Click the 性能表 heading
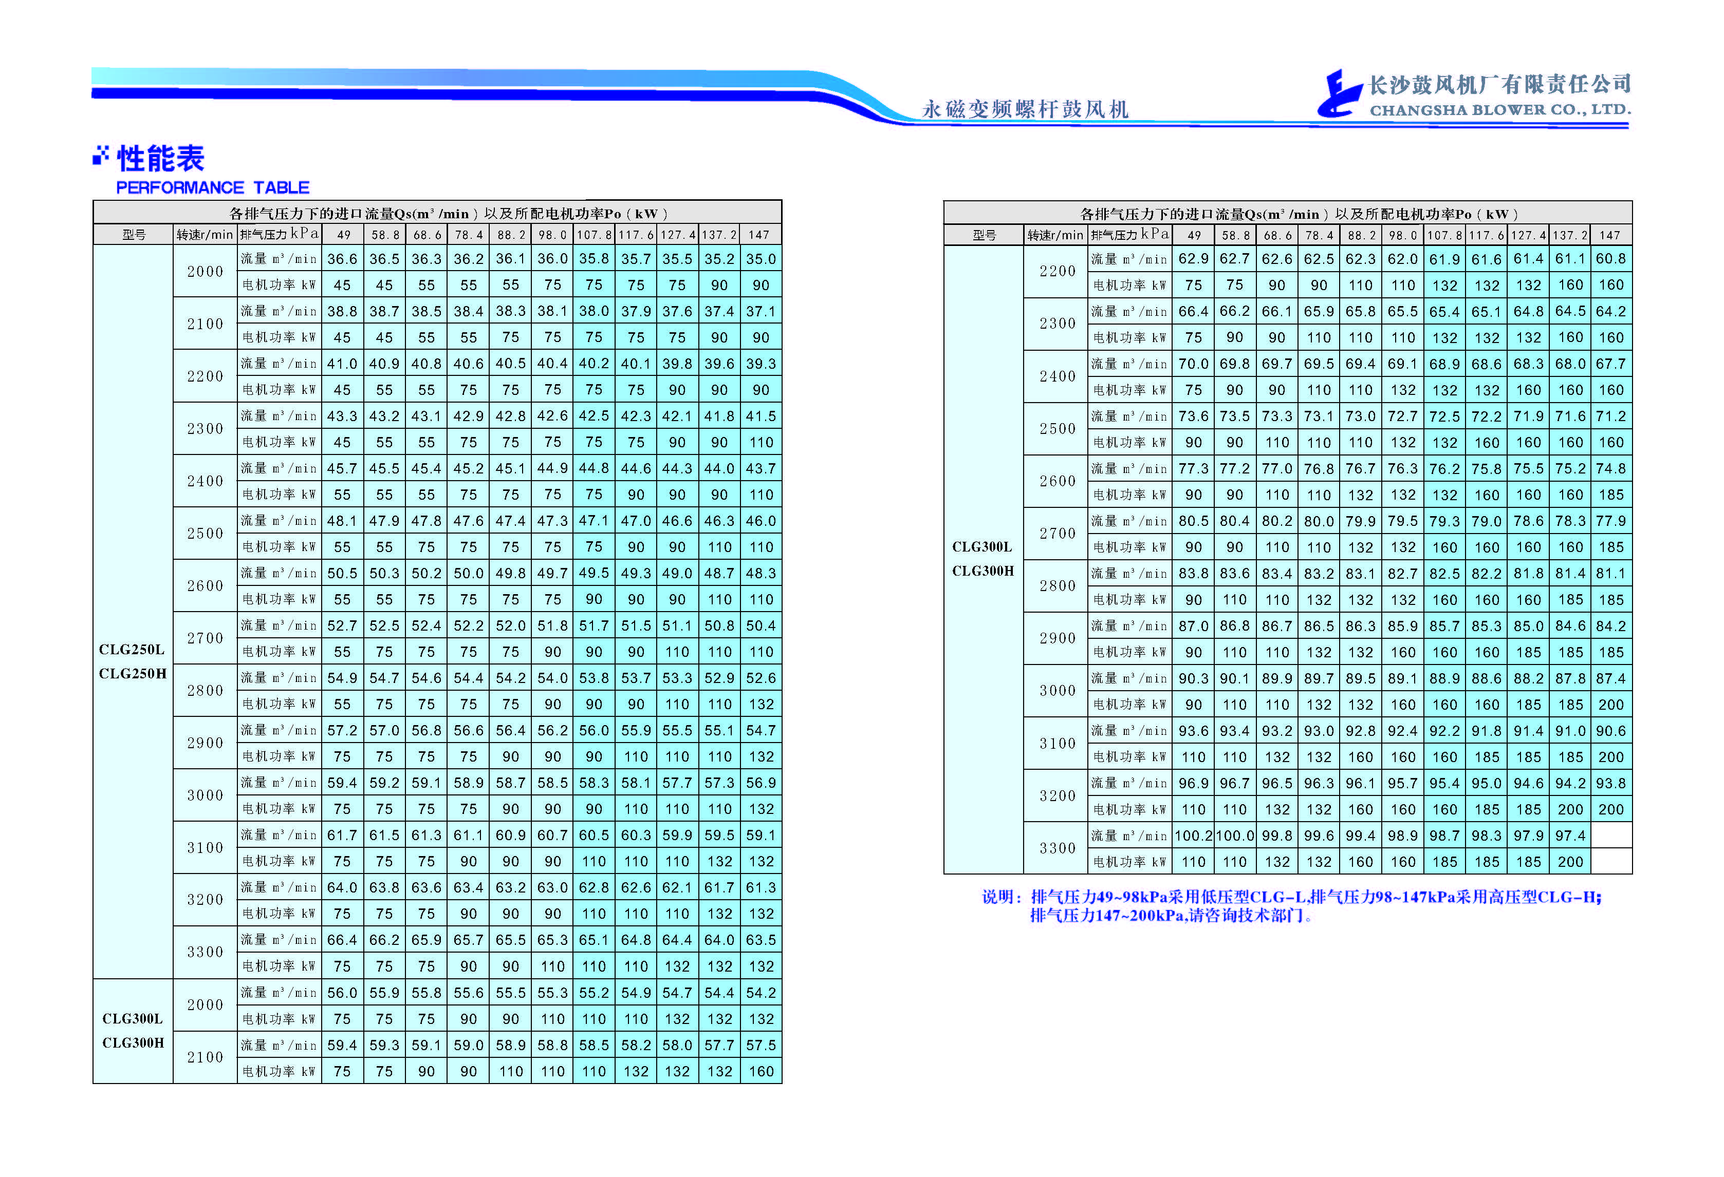 pyautogui.click(x=161, y=159)
